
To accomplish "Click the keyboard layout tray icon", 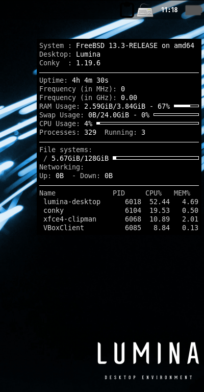I will tap(145, 10).
